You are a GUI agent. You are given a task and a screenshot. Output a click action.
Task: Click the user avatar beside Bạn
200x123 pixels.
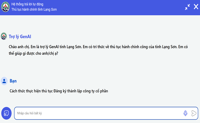4,81
